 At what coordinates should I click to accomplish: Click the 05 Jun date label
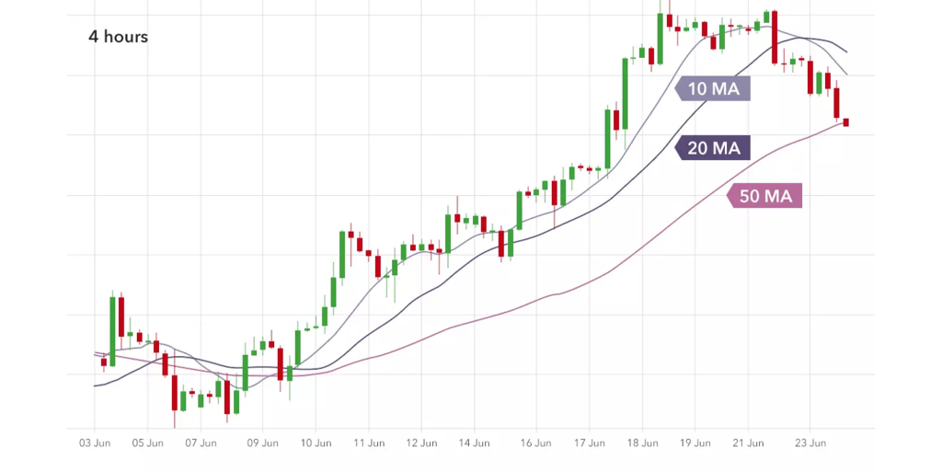(148, 442)
